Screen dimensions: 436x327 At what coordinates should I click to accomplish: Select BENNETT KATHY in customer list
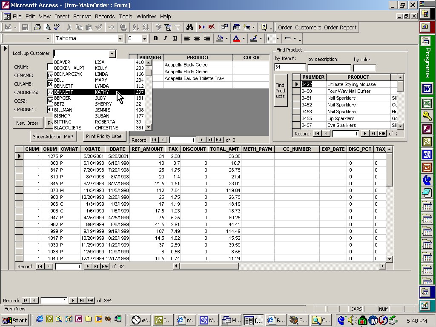point(99,92)
